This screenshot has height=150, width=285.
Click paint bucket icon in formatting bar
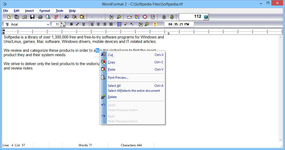pos(140,24)
